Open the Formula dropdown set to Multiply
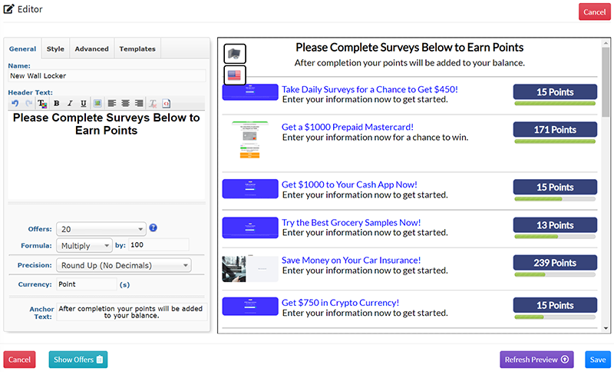 pos(84,245)
